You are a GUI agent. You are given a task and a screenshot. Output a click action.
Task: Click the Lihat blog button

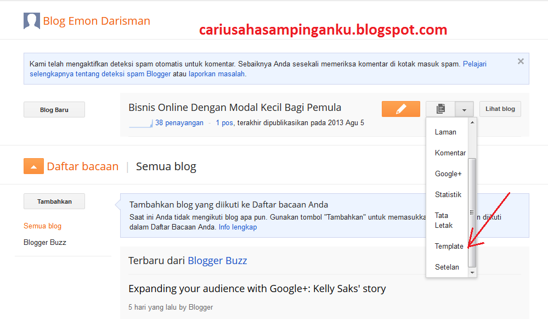(x=500, y=109)
